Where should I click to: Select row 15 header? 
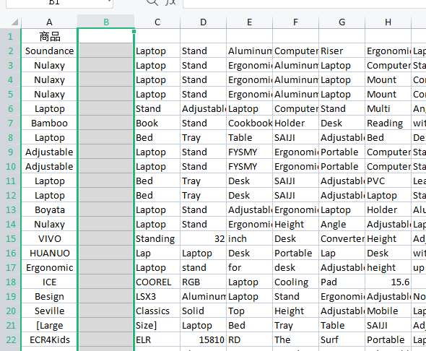point(10,238)
